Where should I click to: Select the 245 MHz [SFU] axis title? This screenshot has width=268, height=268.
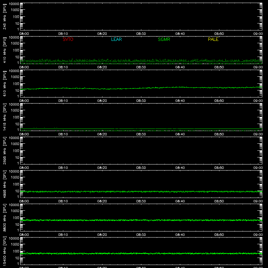[x=4, y=16]
